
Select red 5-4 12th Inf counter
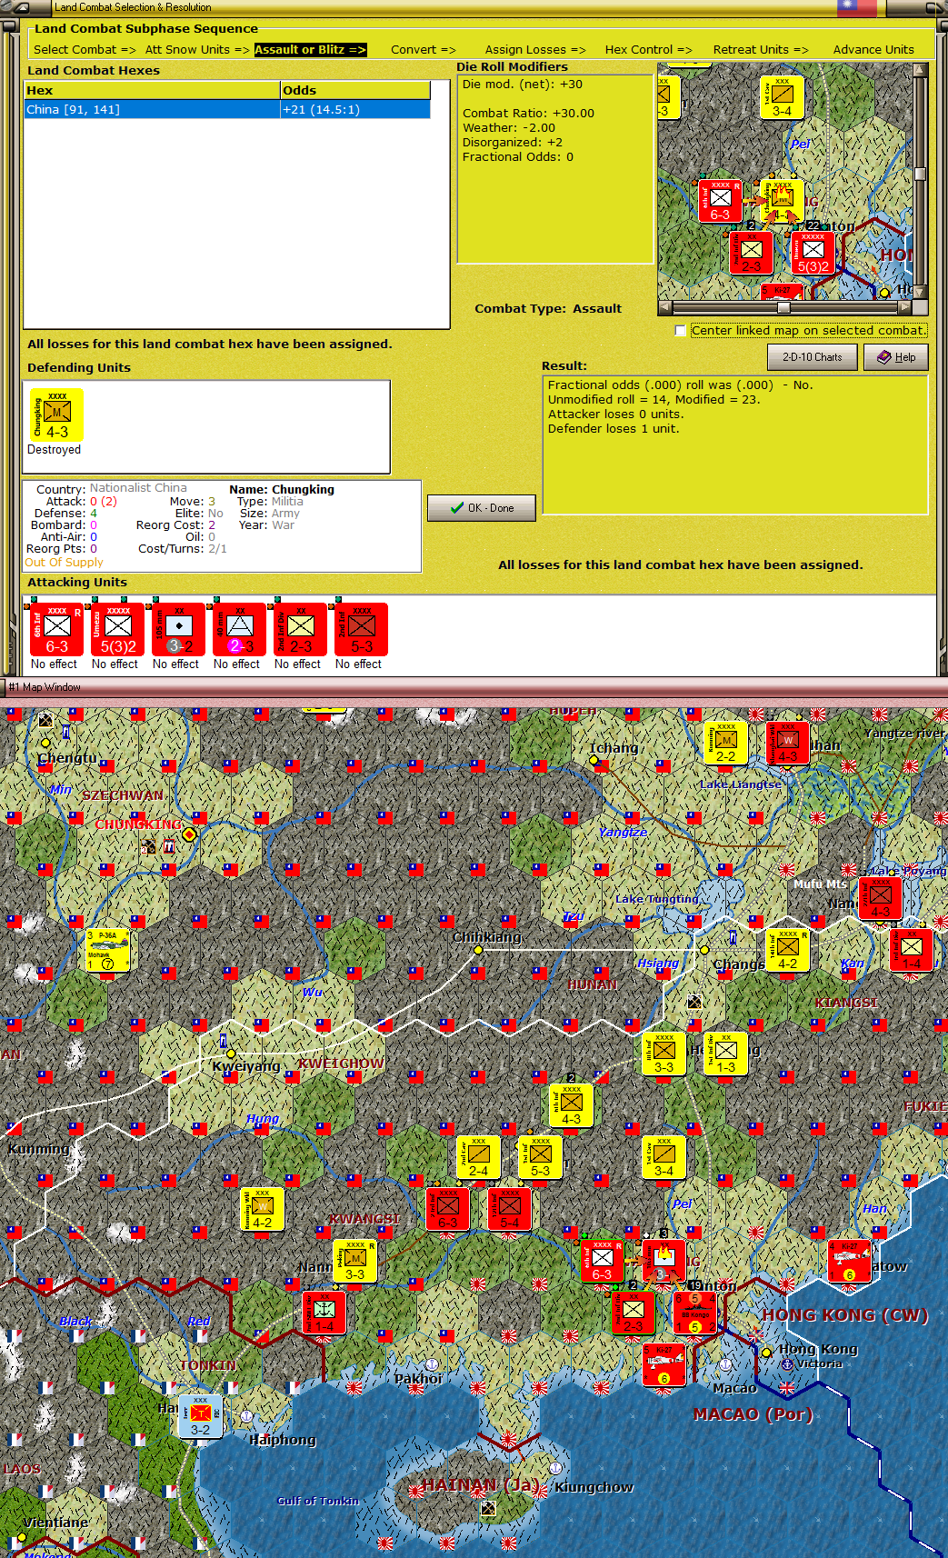(x=510, y=1209)
